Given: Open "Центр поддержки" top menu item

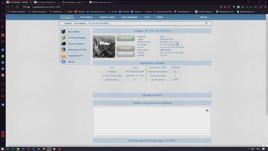Looking at the screenshot, I should tap(129, 17).
